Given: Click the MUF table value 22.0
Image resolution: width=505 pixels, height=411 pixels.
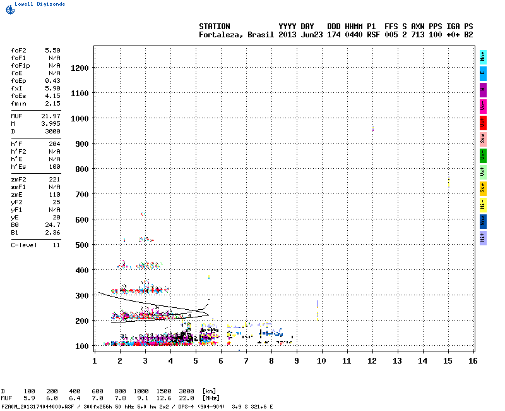Looking at the screenshot, I should click(x=186, y=398).
